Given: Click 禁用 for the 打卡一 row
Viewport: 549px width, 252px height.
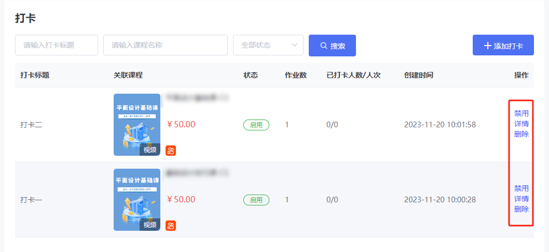Looking at the screenshot, I should tap(521, 188).
